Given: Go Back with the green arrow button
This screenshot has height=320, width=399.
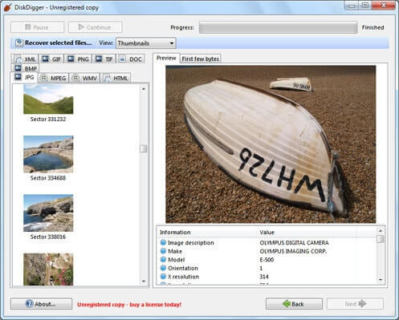Looking at the screenshot, I should tap(294, 304).
